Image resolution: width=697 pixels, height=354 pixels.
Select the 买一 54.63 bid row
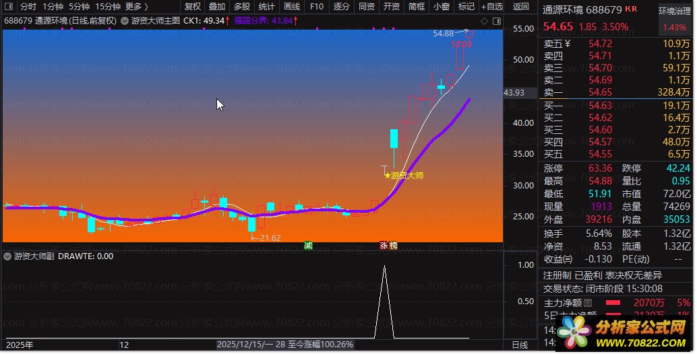pos(617,106)
